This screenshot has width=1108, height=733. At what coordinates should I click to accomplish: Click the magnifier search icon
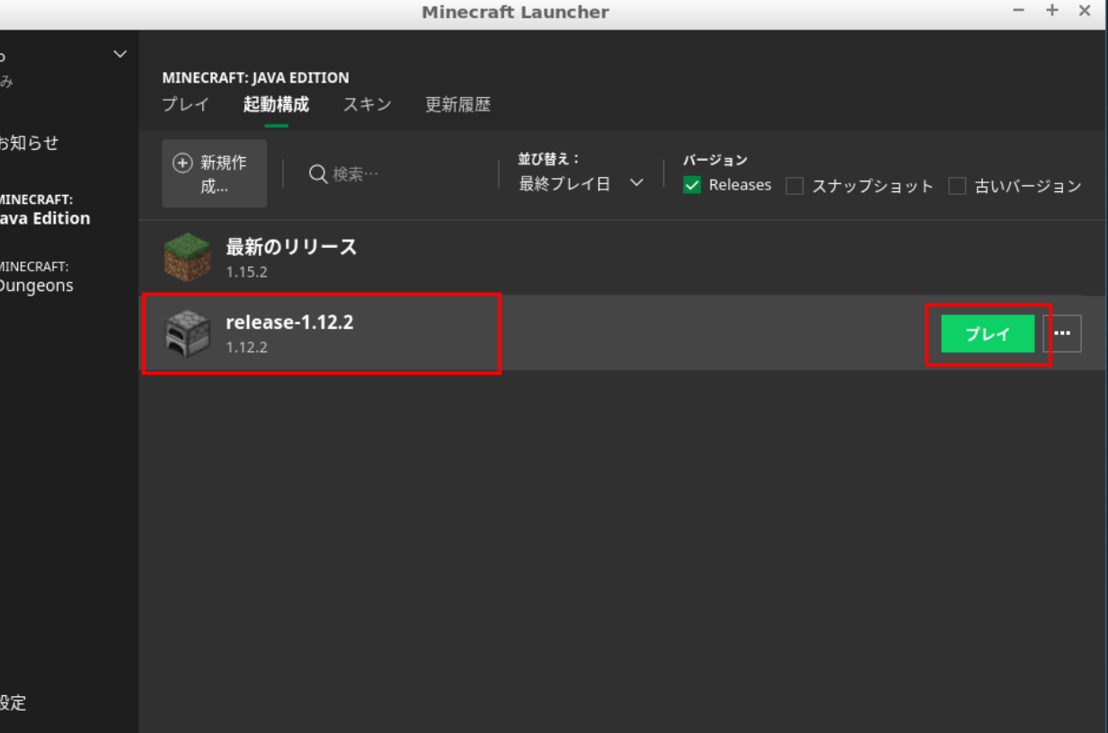tap(318, 174)
